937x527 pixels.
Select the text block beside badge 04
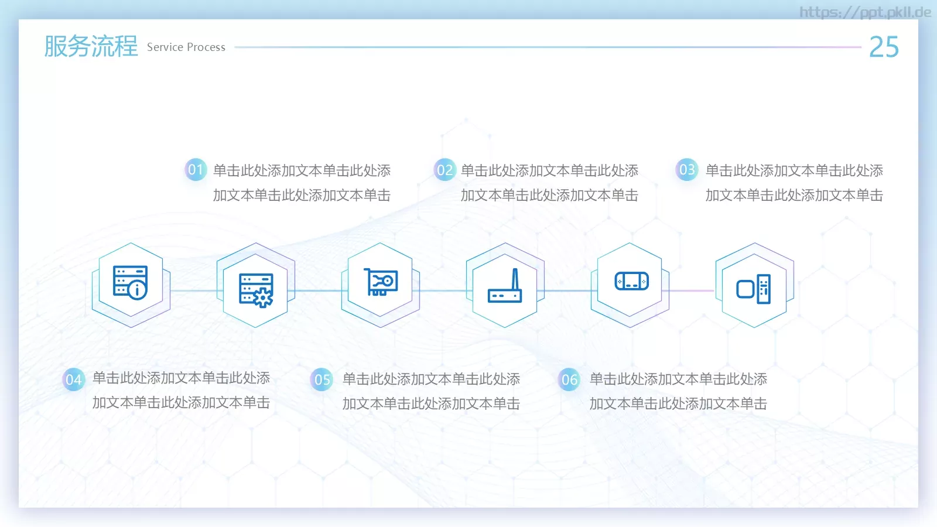point(181,391)
